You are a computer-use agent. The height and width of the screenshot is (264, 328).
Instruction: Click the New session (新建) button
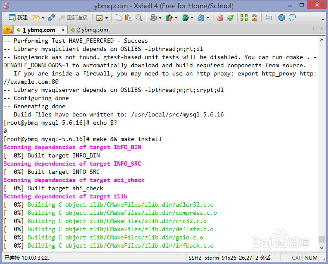tap(19, 18)
